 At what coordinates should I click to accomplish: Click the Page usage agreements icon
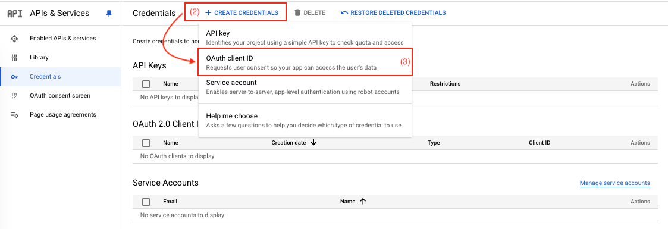[x=14, y=115]
